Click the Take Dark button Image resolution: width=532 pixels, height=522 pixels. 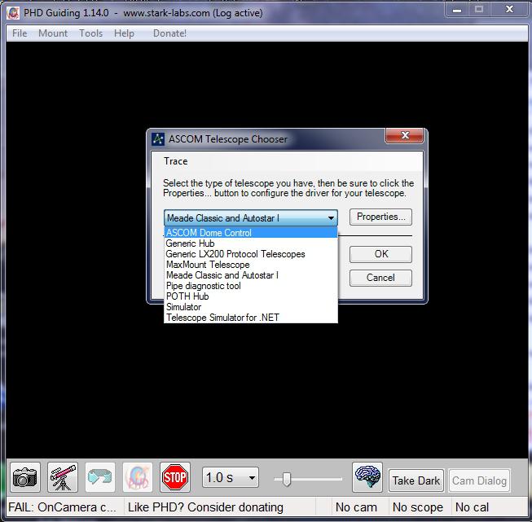tap(416, 480)
